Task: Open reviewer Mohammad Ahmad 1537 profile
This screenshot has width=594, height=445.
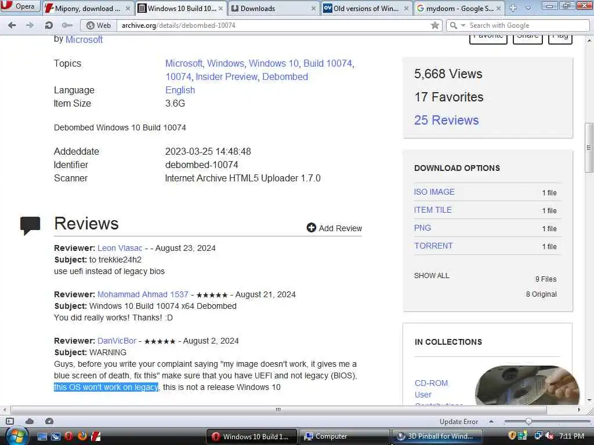Action: (x=143, y=294)
